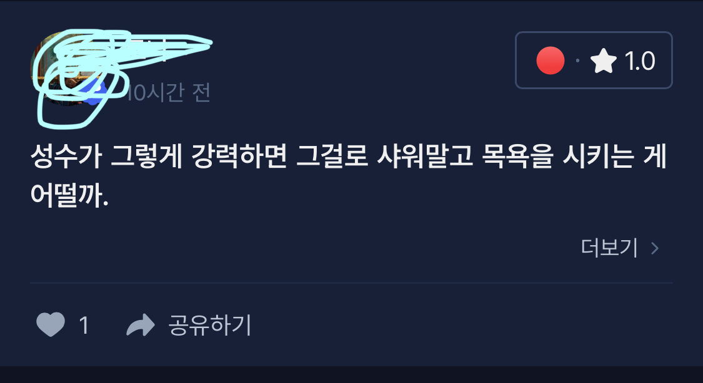Select the 1.0 rating score text
The image size is (703, 383).
click(x=640, y=61)
